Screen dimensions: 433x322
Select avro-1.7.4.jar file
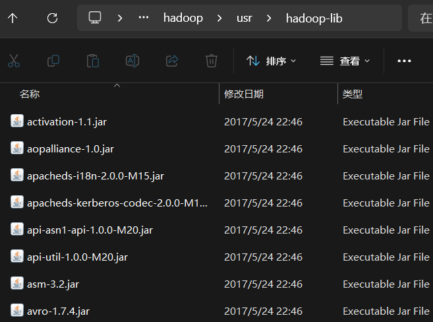58,311
